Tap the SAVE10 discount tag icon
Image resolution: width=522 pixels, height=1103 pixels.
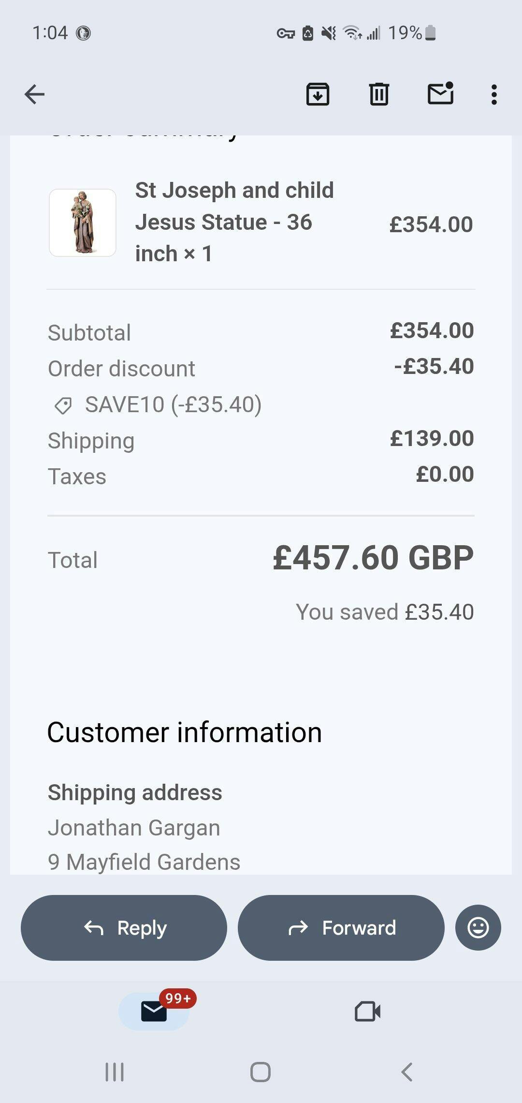point(63,405)
